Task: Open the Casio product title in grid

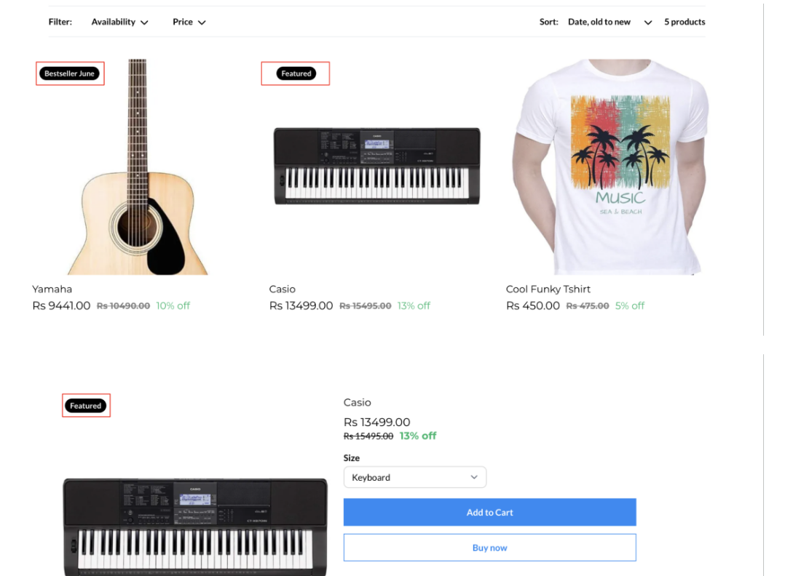Action: pos(283,289)
